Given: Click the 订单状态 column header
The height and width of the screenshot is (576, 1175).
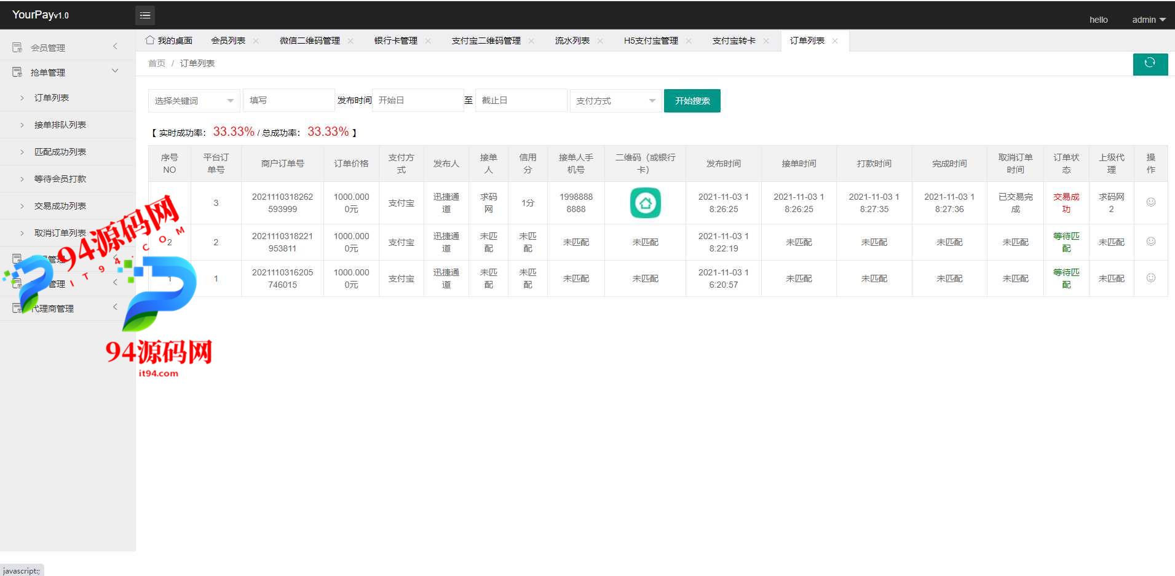Looking at the screenshot, I should 1066,164.
